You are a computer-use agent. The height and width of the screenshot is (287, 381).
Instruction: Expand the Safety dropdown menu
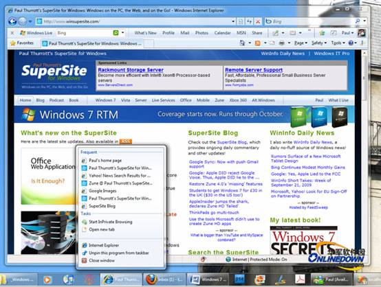(x=319, y=43)
